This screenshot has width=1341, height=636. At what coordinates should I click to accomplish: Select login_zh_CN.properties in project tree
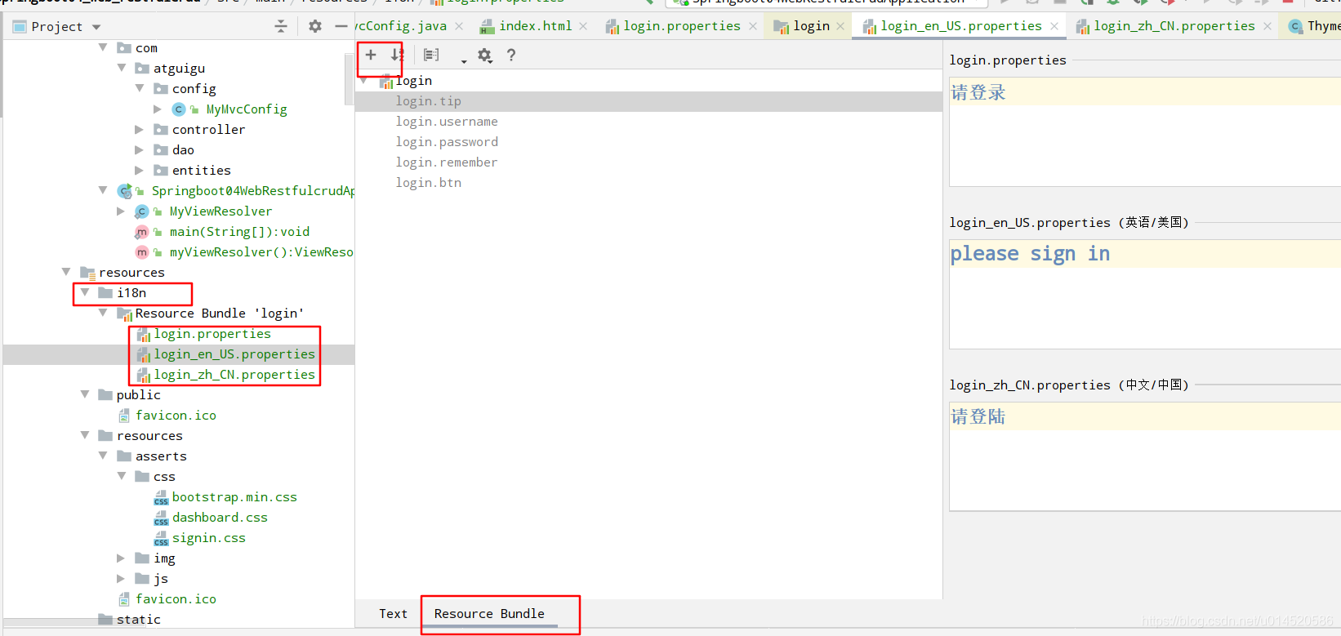(234, 374)
